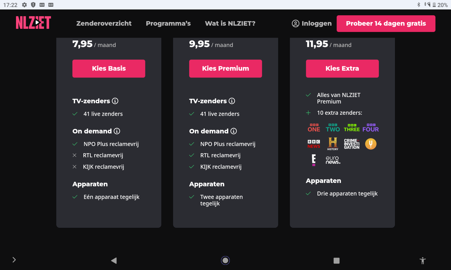451x270 pixels.
Task: Choose the Kies Premium plan
Action: click(225, 68)
